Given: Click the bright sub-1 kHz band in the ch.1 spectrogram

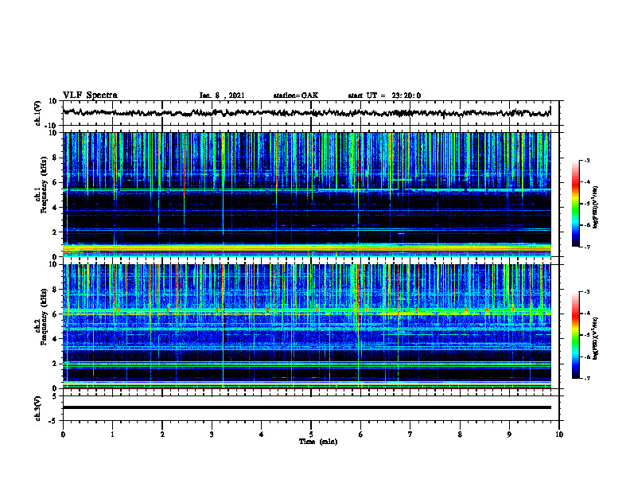Looking at the screenshot, I should [306, 249].
